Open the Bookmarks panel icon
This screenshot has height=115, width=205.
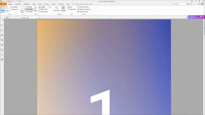coord(2,26)
